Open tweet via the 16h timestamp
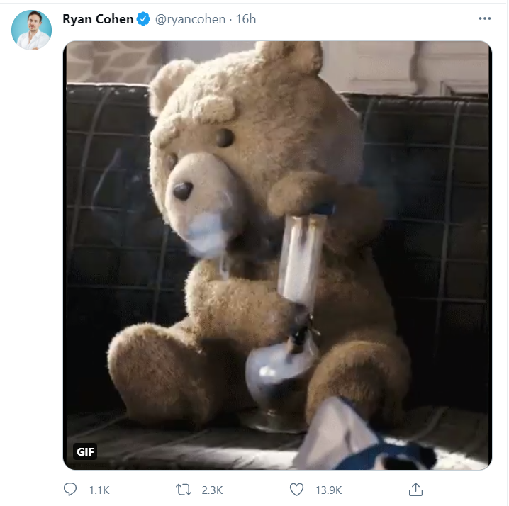This screenshot has height=506, width=509. click(x=246, y=19)
